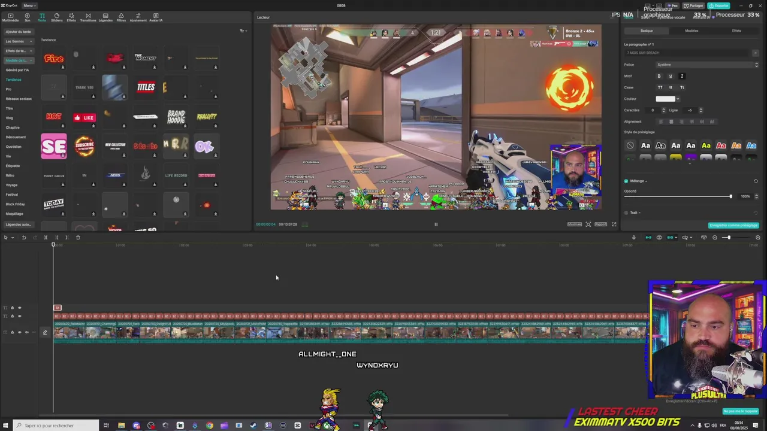Screen dimensions: 767x431
Task: Open File Explorer from the taskbar
Action: (121, 426)
